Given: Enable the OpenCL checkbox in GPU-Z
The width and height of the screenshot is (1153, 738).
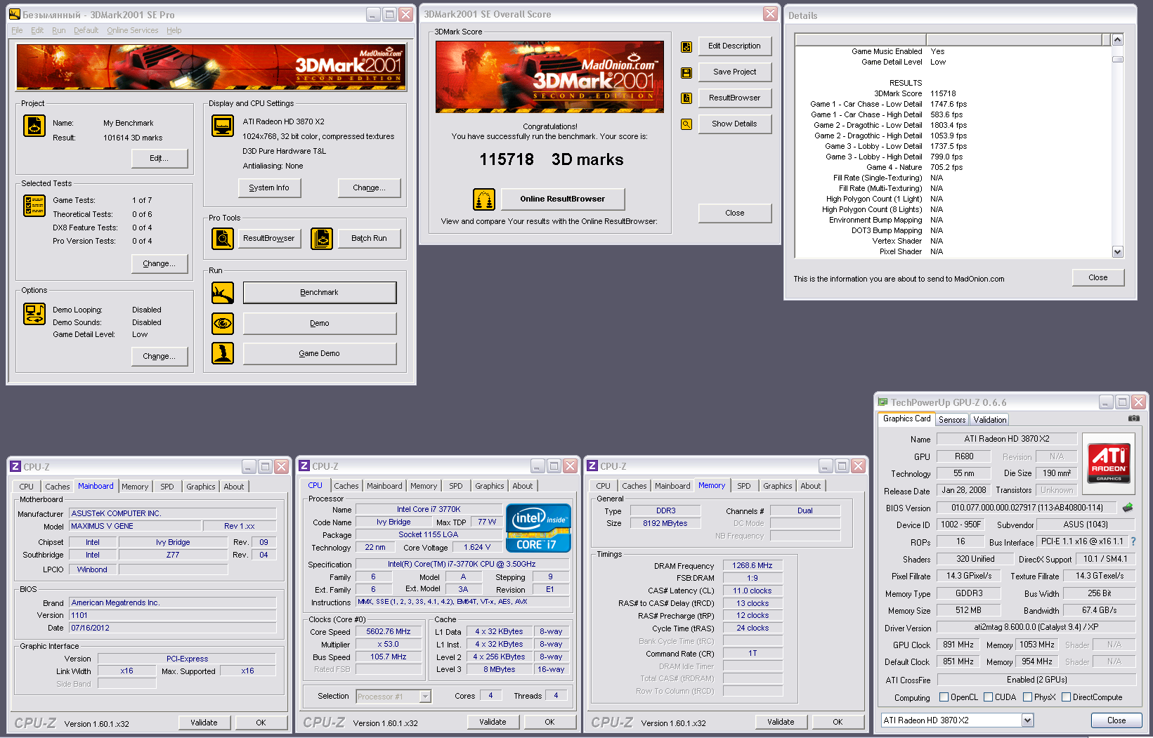Looking at the screenshot, I should click(x=945, y=697).
